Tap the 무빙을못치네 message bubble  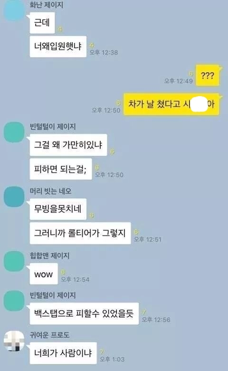pos(58,209)
